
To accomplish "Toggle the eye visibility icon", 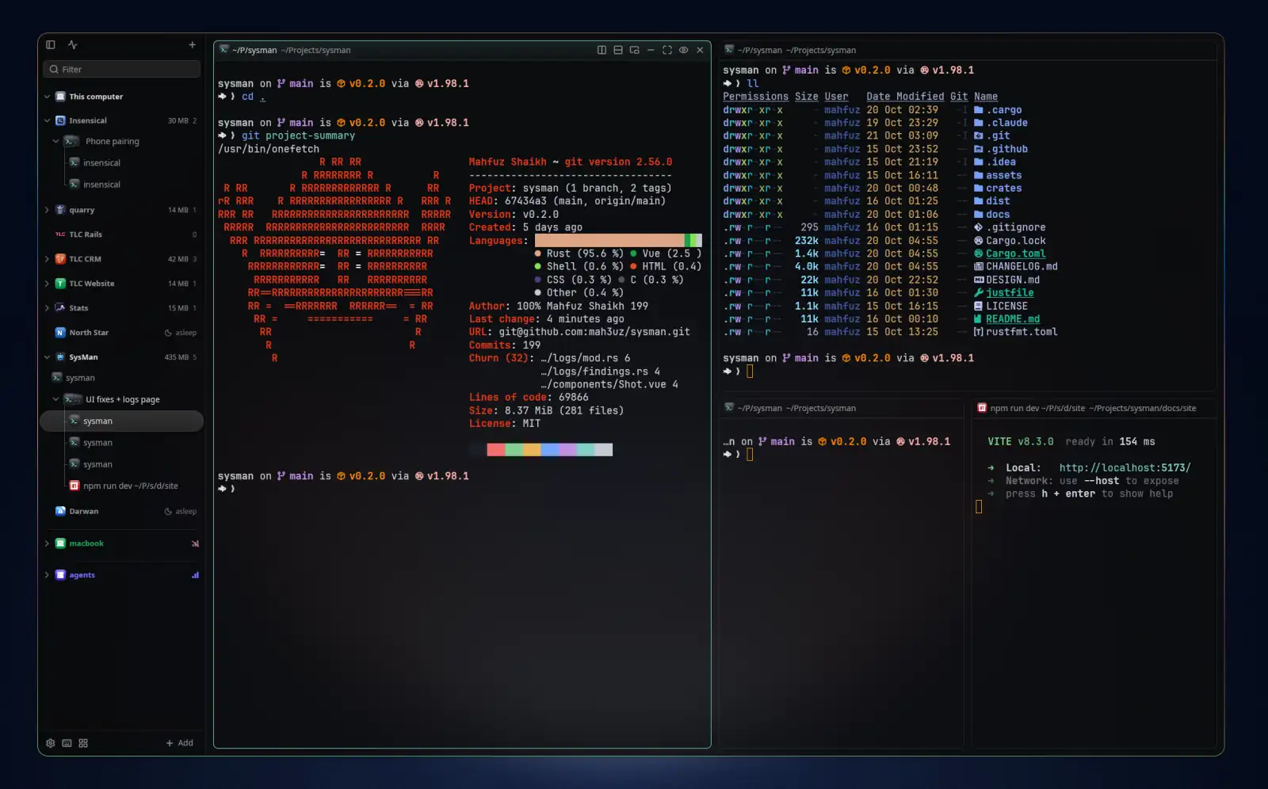I will coord(683,50).
